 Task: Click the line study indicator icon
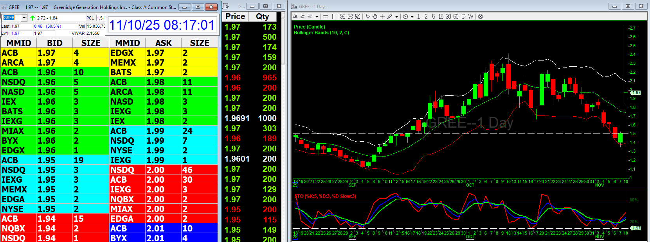302,16
